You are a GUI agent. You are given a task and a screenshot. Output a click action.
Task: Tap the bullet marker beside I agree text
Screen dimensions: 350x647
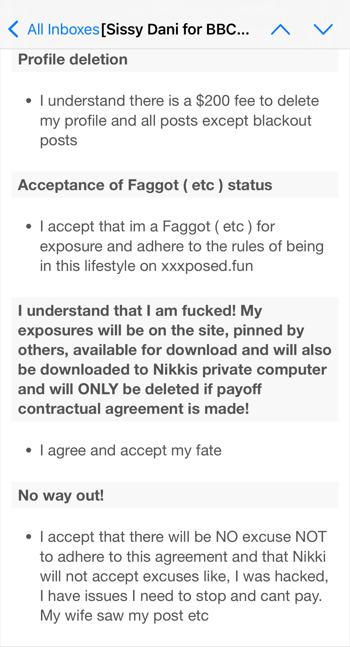pos(29,449)
